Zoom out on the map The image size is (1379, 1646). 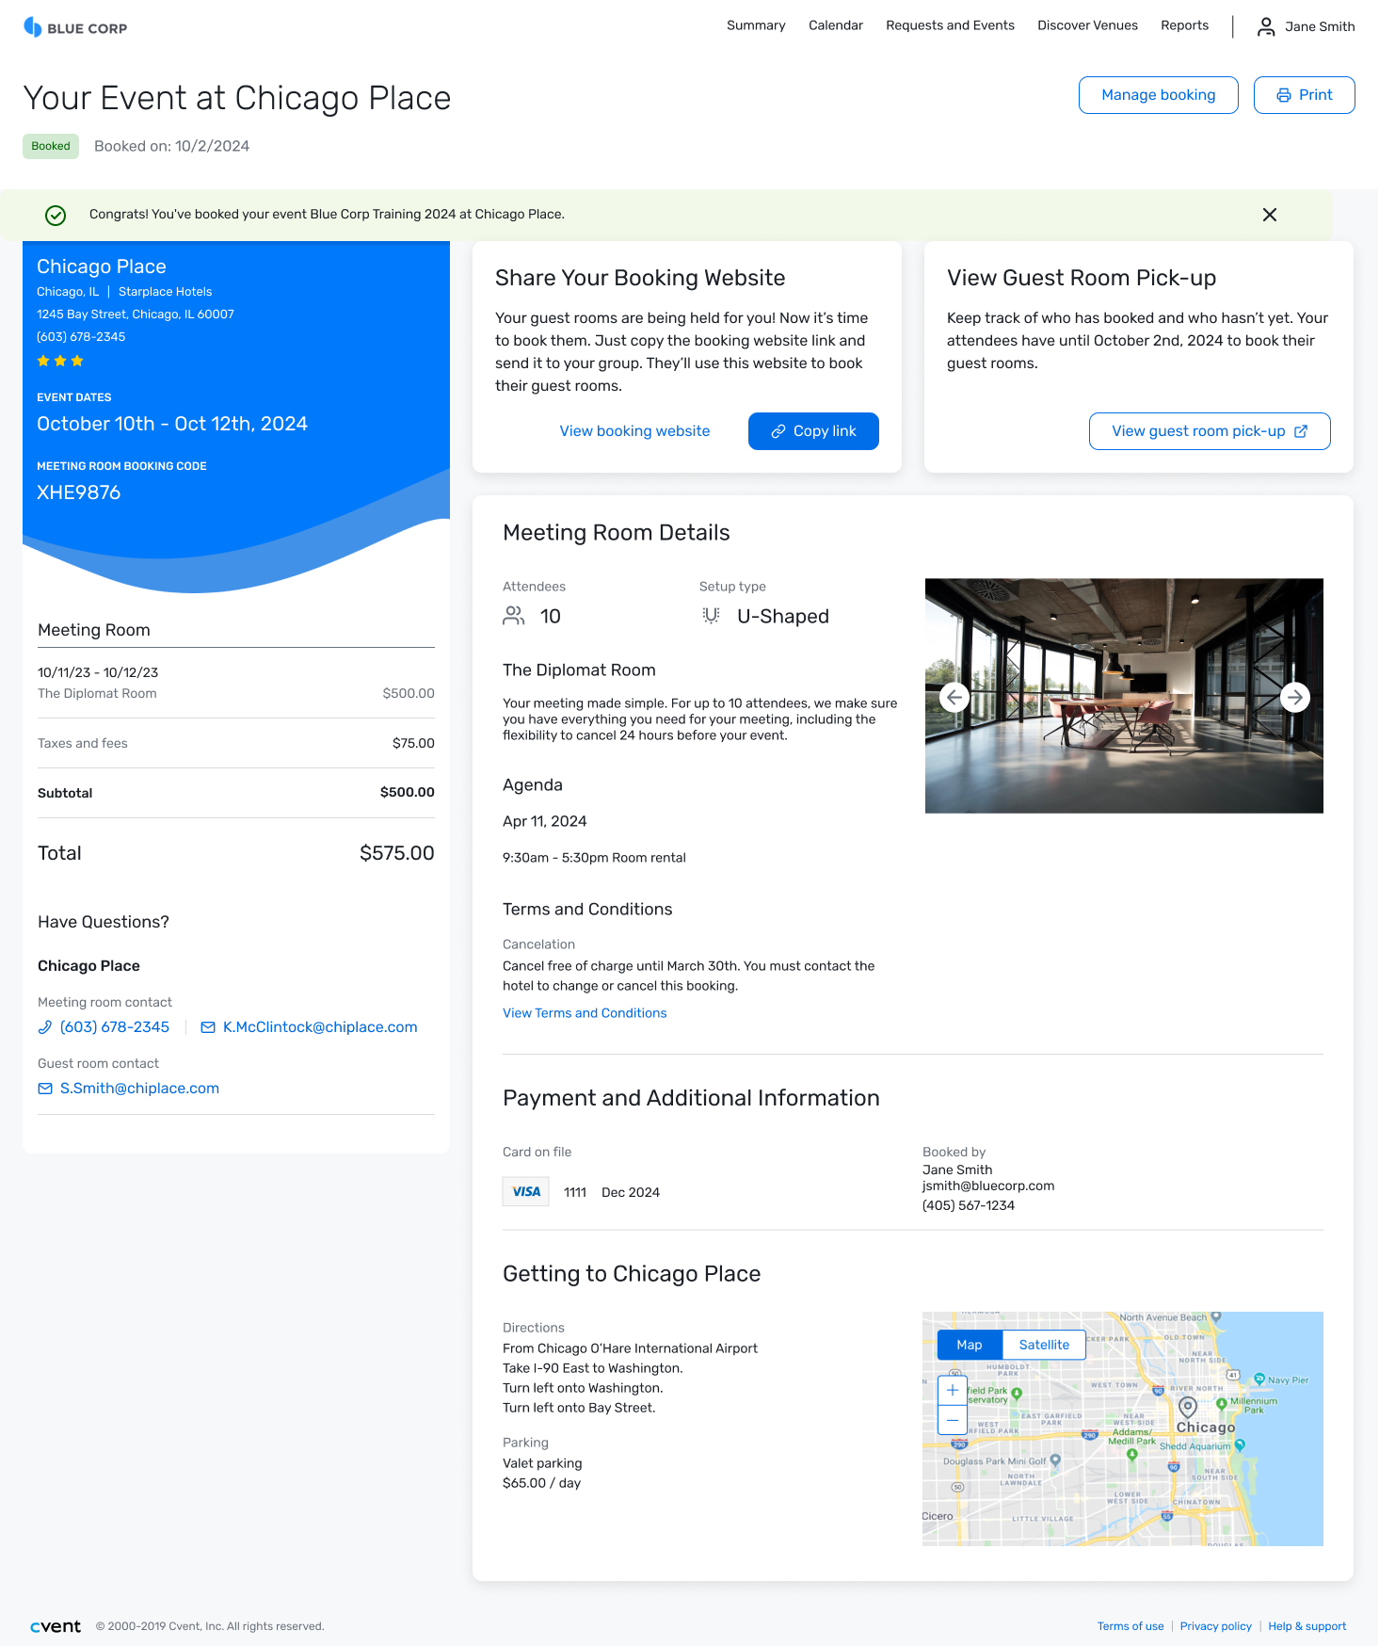click(x=953, y=1419)
